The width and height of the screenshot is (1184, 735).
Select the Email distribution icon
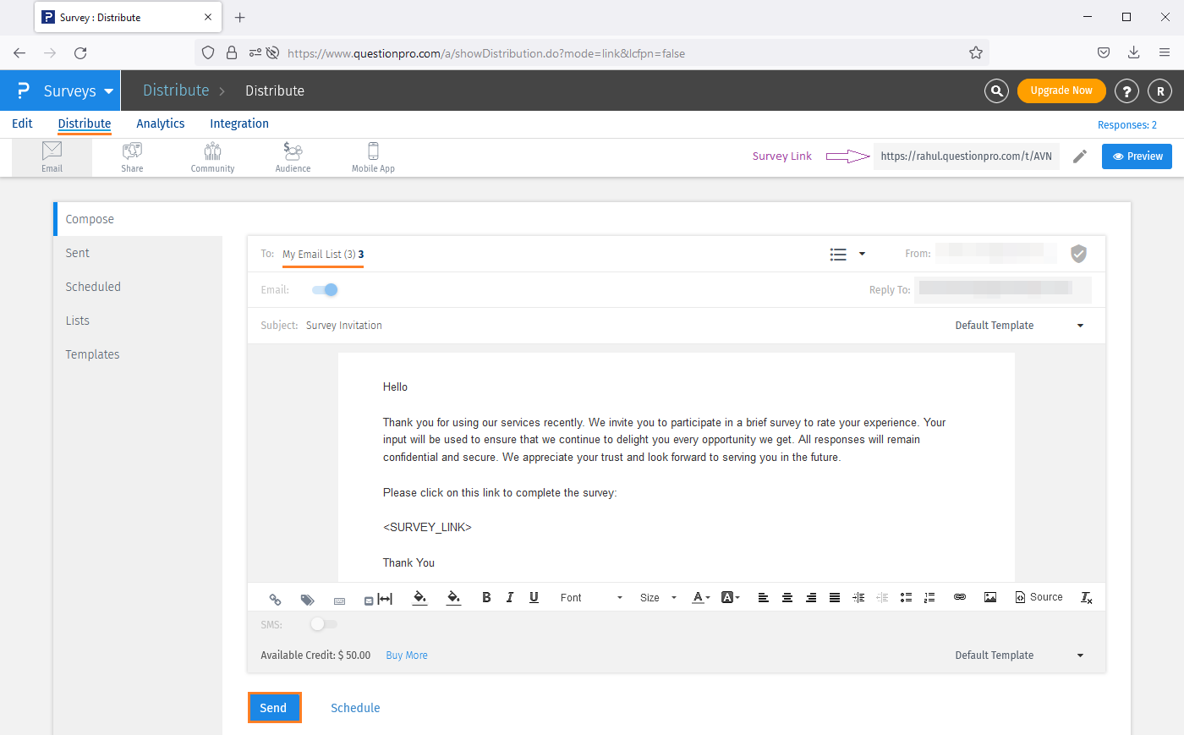(52, 156)
